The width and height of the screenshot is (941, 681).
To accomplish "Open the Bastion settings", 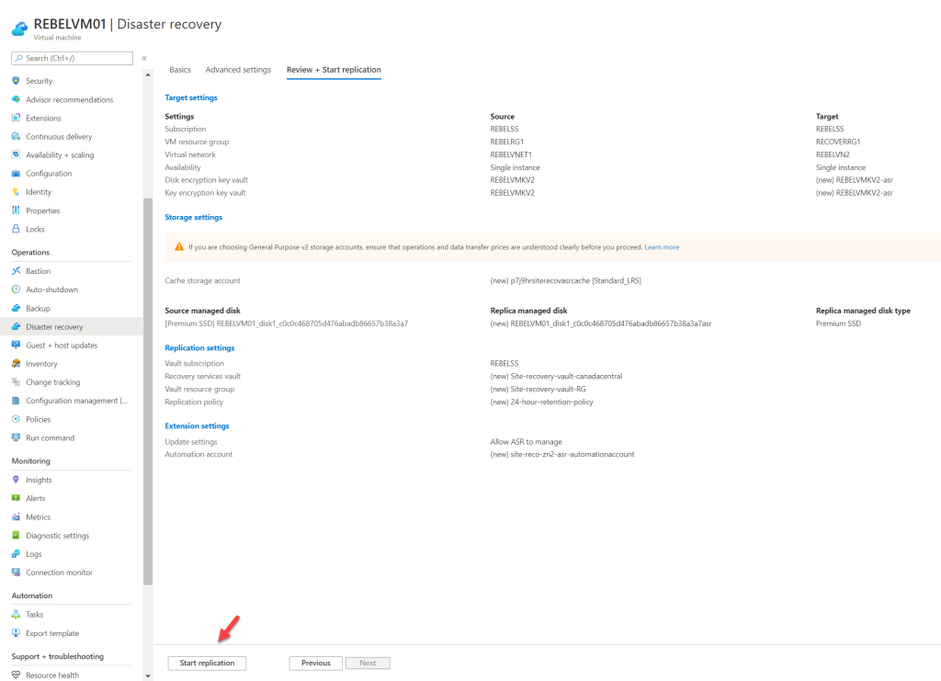I will pos(38,270).
